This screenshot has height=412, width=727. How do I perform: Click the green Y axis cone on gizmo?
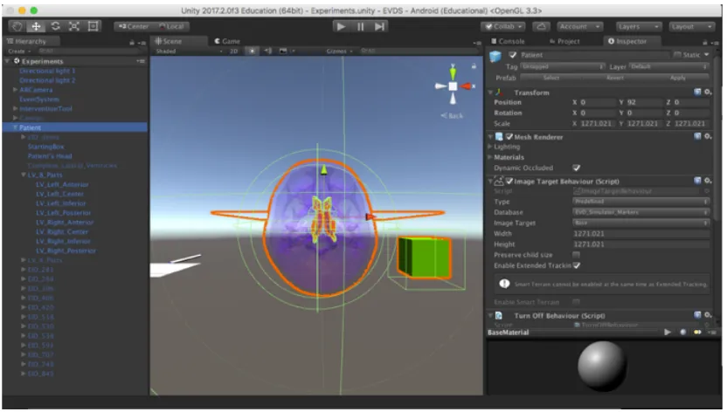[x=453, y=72]
